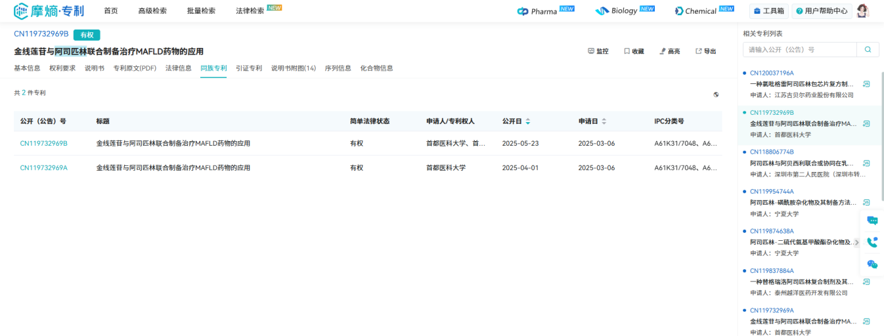
Task: Switch to 专利原文(PDF) tab
Action: coord(135,68)
